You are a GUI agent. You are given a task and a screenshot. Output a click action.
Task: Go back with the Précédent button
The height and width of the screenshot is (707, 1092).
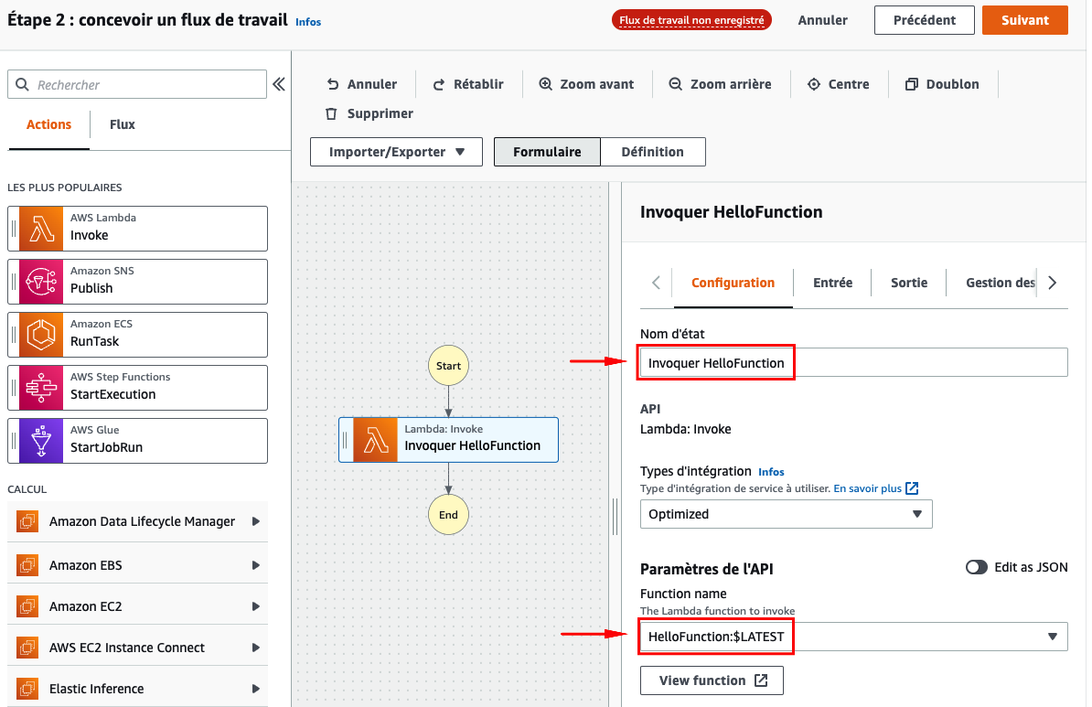[924, 20]
